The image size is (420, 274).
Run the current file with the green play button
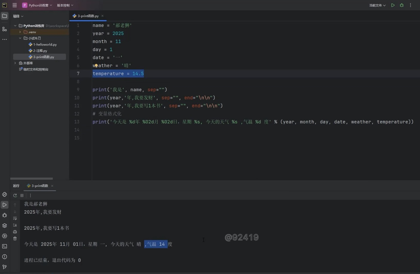[393, 5]
